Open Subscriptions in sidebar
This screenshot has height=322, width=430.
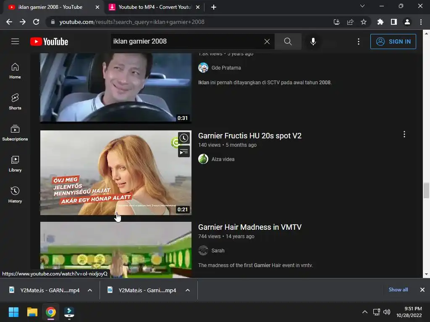[15, 133]
